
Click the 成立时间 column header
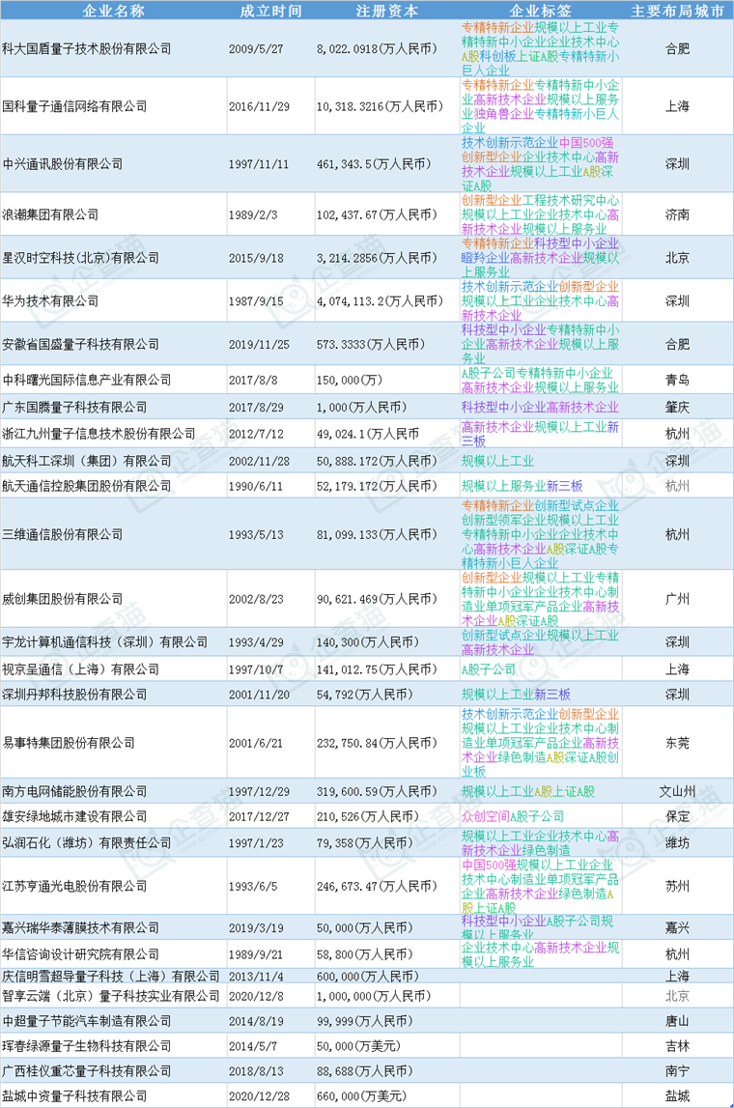270,11
